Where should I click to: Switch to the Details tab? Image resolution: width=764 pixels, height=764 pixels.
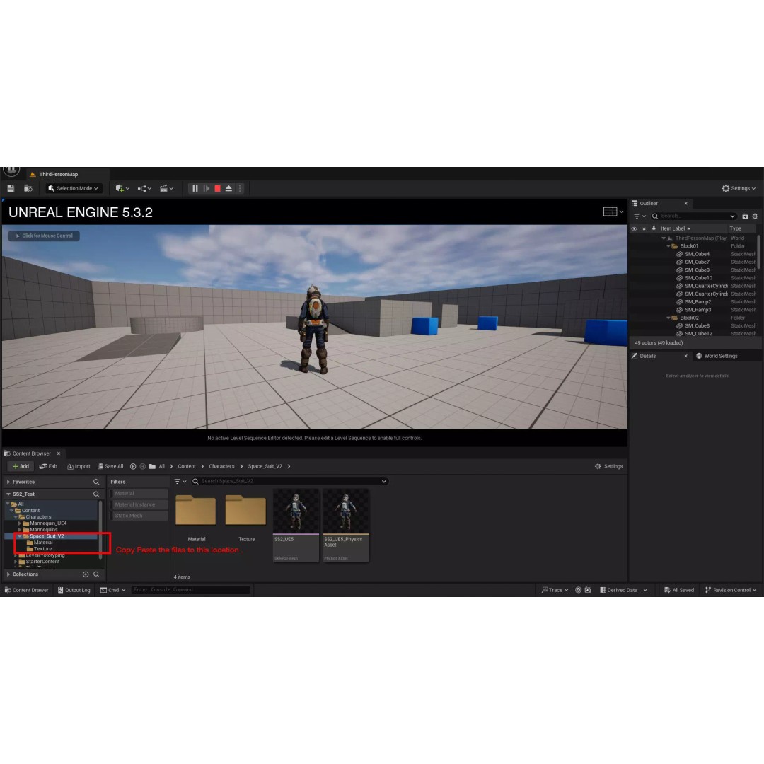coord(647,356)
